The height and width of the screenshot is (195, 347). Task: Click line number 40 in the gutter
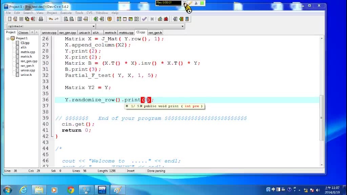coord(45,124)
